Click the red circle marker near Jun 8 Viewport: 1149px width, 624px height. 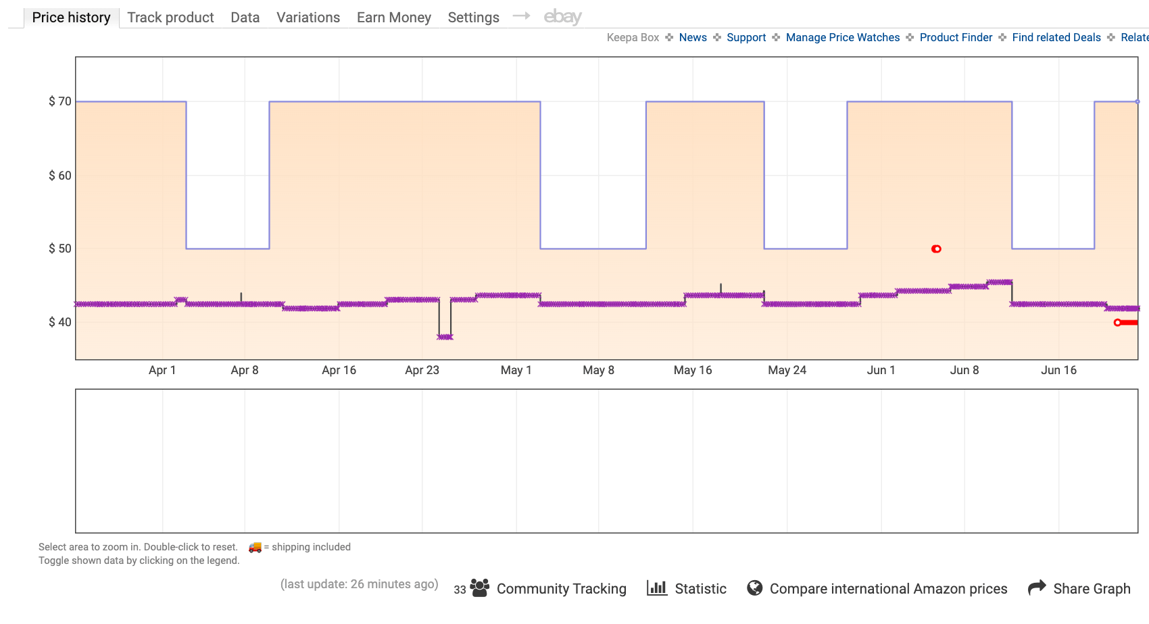click(x=936, y=249)
